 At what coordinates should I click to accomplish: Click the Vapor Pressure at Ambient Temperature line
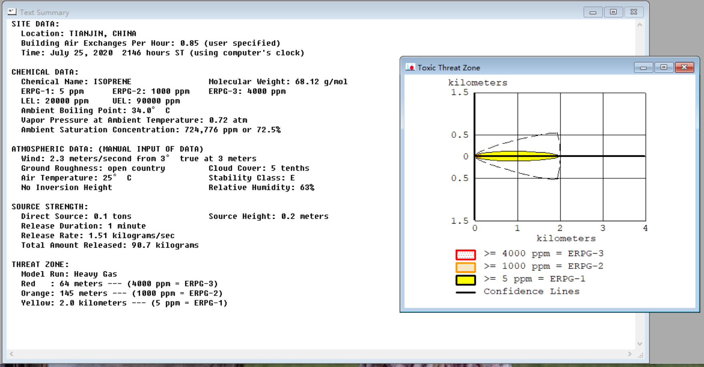pyautogui.click(x=134, y=120)
